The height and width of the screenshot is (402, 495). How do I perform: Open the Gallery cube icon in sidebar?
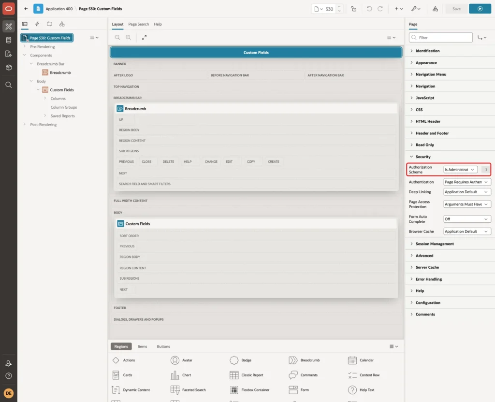point(9,67)
